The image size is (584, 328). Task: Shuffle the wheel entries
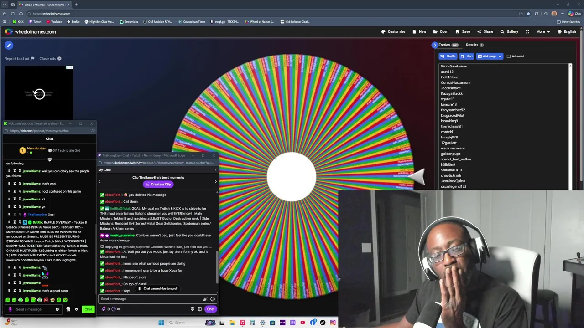click(x=448, y=56)
